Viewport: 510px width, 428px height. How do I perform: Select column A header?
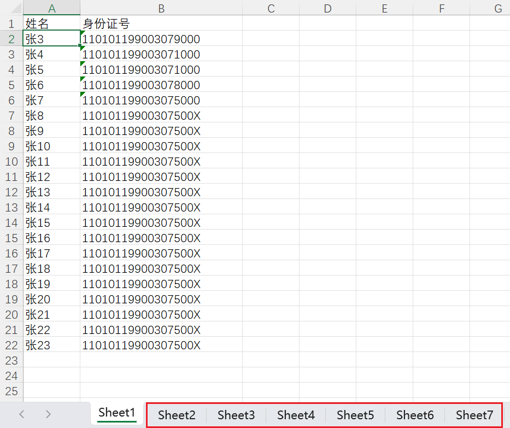[52, 8]
